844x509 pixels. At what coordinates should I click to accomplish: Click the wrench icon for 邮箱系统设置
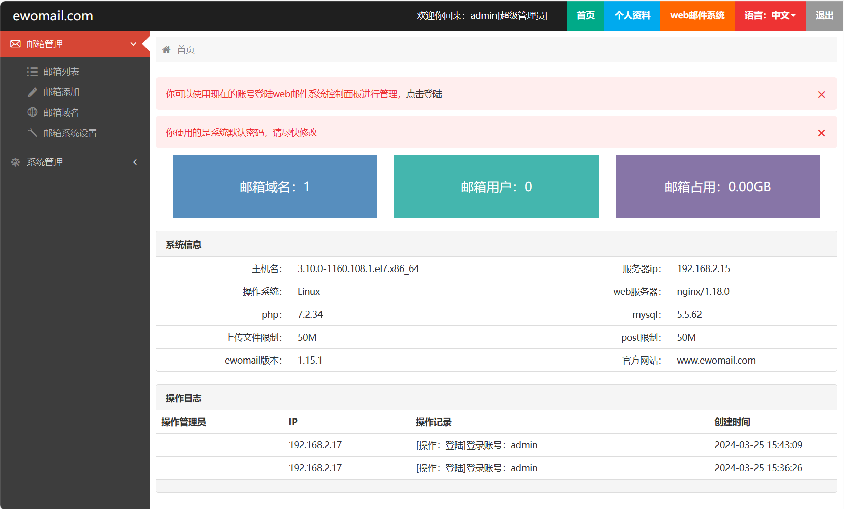pyautogui.click(x=33, y=133)
